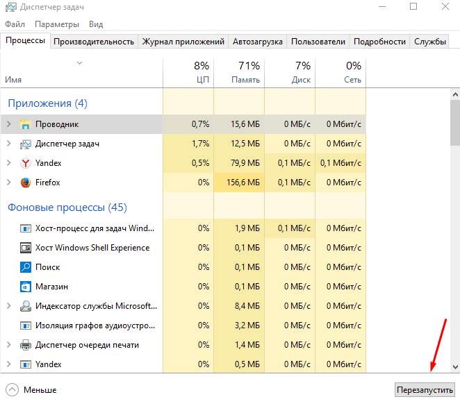This screenshot has height=406, width=460.
Task: Click the scrollbar up arrow
Action: 455,94
